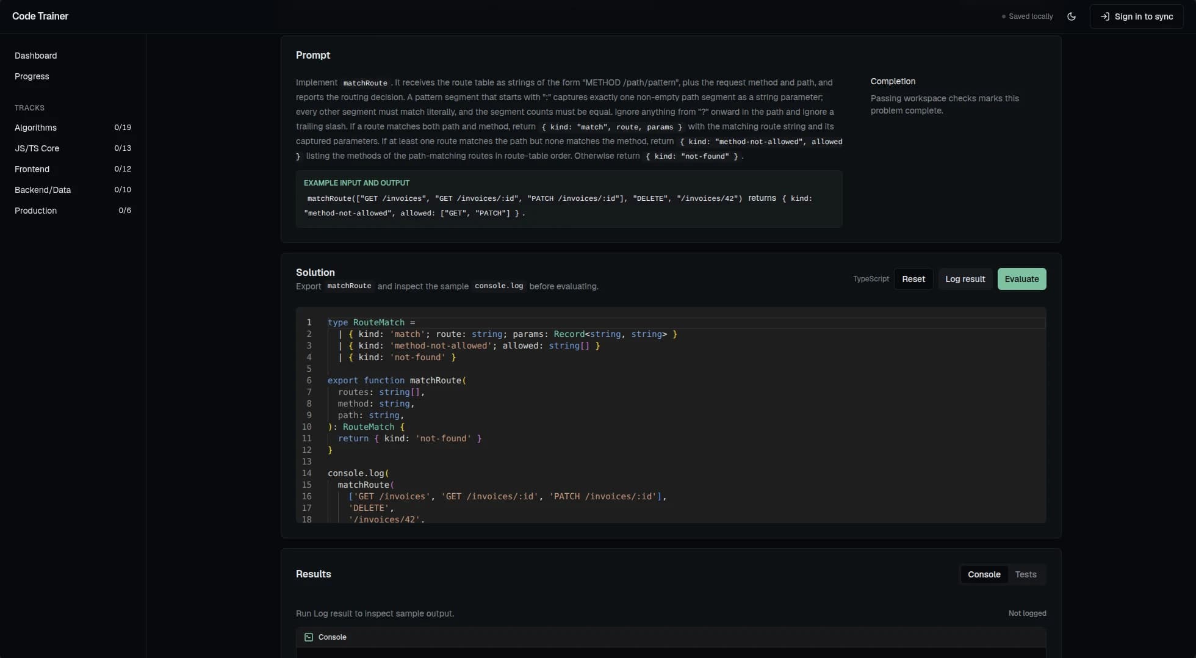This screenshot has height=658, width=1196.
Task: Click the Backend/Data 0/10 count
Action: click(123, 190)
